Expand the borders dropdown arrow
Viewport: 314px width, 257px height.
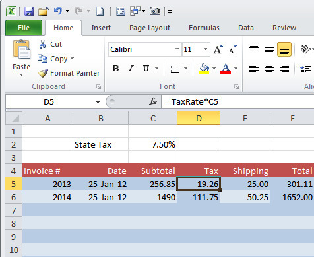[186, 69]
